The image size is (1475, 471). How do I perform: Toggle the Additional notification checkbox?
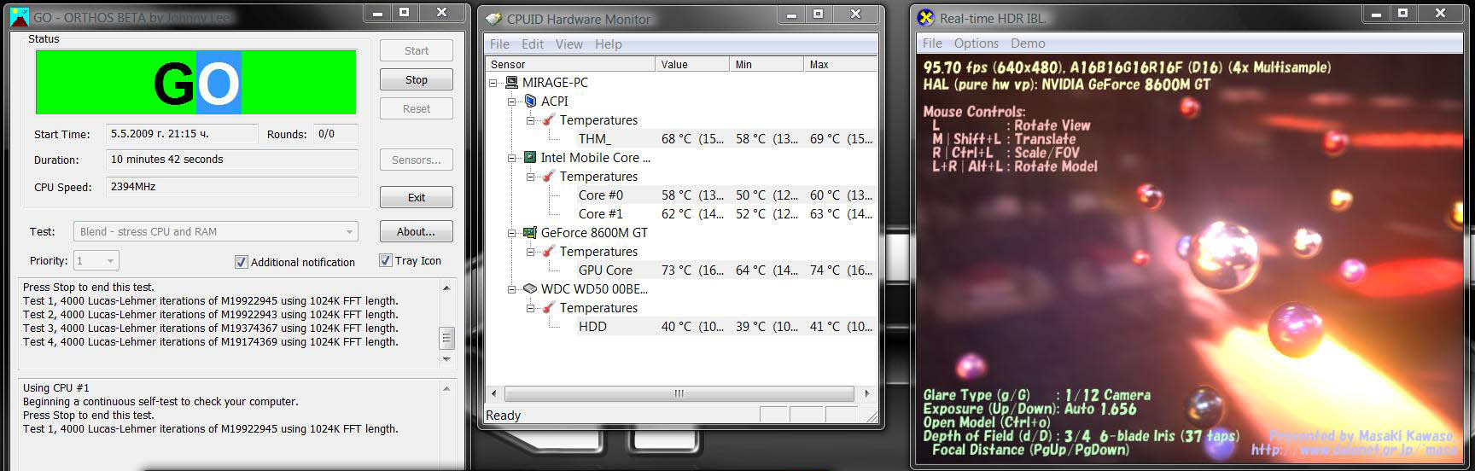[241, 262]
